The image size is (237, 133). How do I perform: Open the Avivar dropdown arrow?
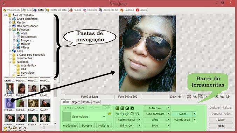[194, 114]
